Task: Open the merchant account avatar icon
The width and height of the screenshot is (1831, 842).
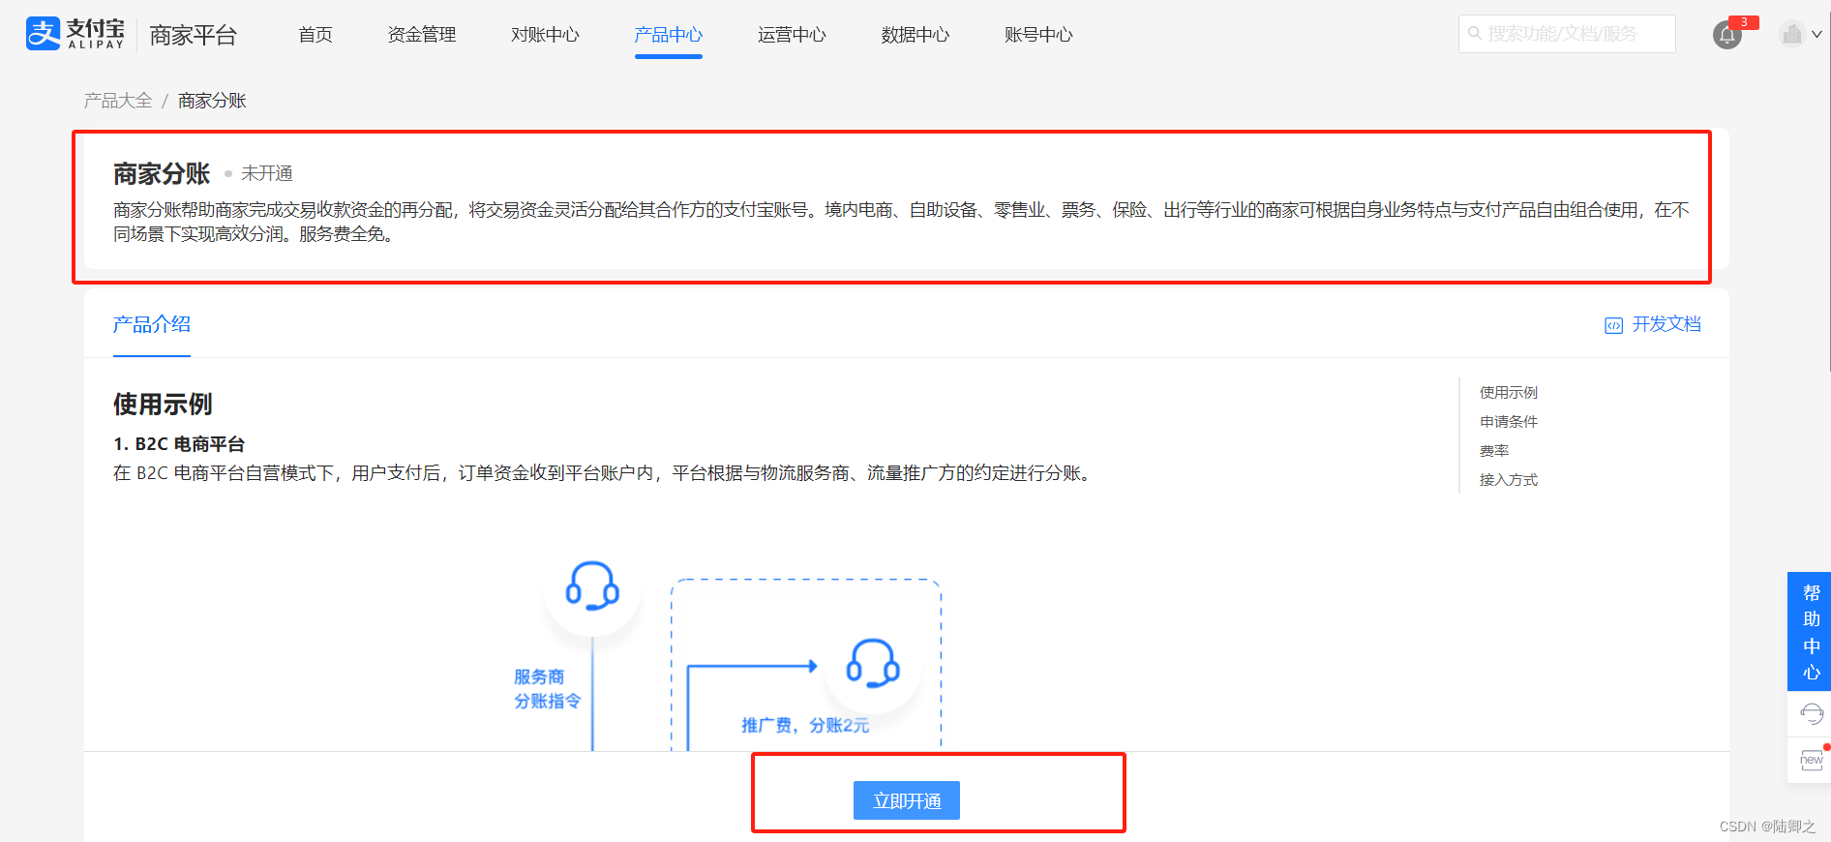Action: (x=1792, y=35)
